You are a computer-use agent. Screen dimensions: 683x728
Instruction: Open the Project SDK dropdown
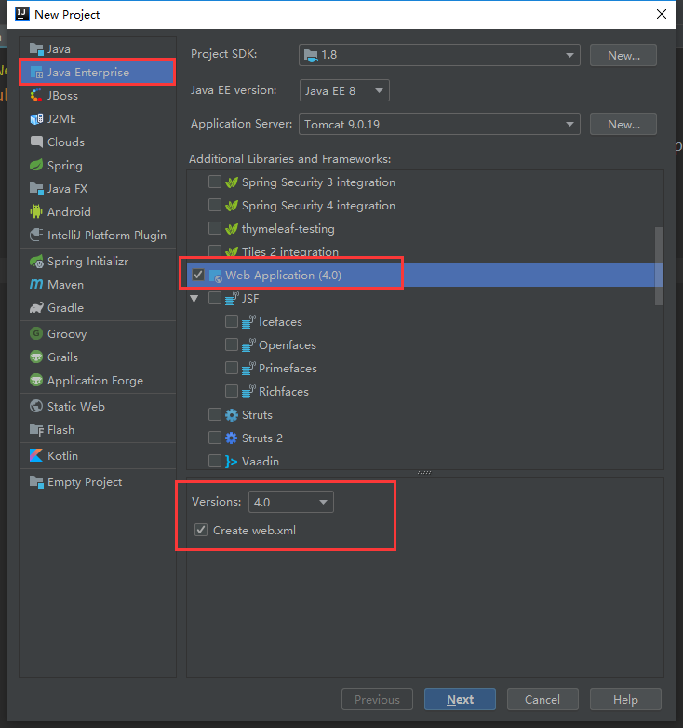coord(439,55)
